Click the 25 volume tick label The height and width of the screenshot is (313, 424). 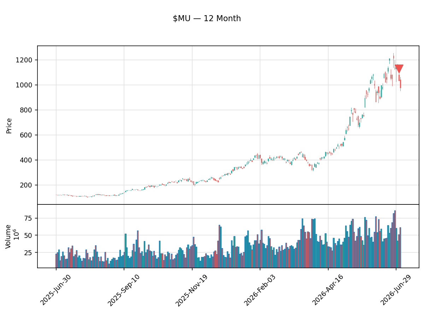pos(28,252)
